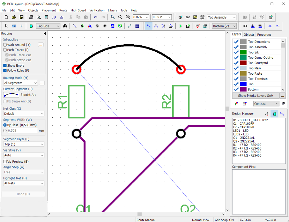Screen dimensions: 289x222
Task: Disable Show Errors checkbox
Action: tap(5, 65)
